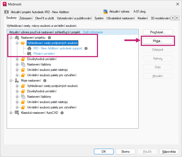Click the Nastavení šablony icon under Nastavení projektu
Screen dimensions: 182x157
[x=23, y=64]
